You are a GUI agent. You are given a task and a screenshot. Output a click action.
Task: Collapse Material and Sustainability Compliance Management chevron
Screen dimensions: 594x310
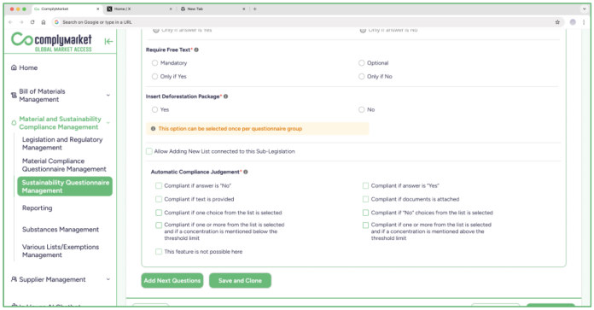(108, 123)
